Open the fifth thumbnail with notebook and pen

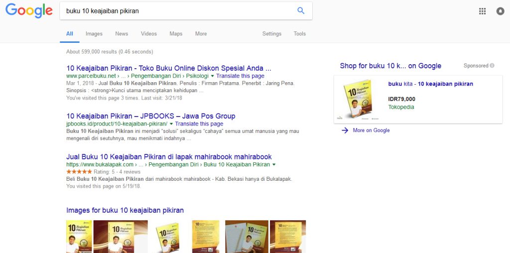coord(247,237)
